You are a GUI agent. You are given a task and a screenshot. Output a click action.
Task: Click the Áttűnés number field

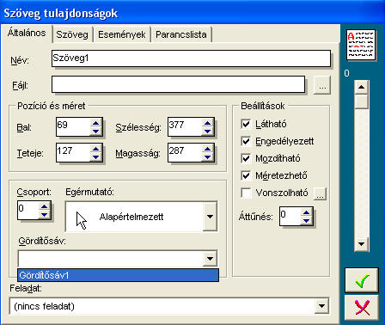(x=290, y=217)
